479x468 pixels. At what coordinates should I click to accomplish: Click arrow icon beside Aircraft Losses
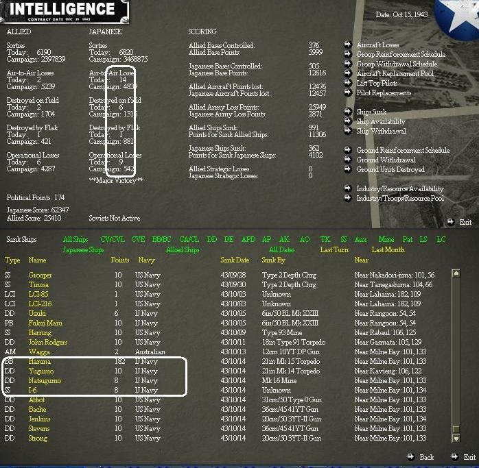pyautogui.click(x=348, y=45)
